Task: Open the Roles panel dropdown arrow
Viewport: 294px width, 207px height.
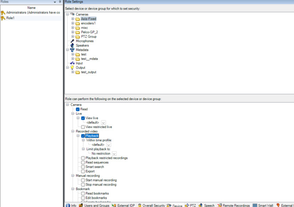Action: (55, 2)
